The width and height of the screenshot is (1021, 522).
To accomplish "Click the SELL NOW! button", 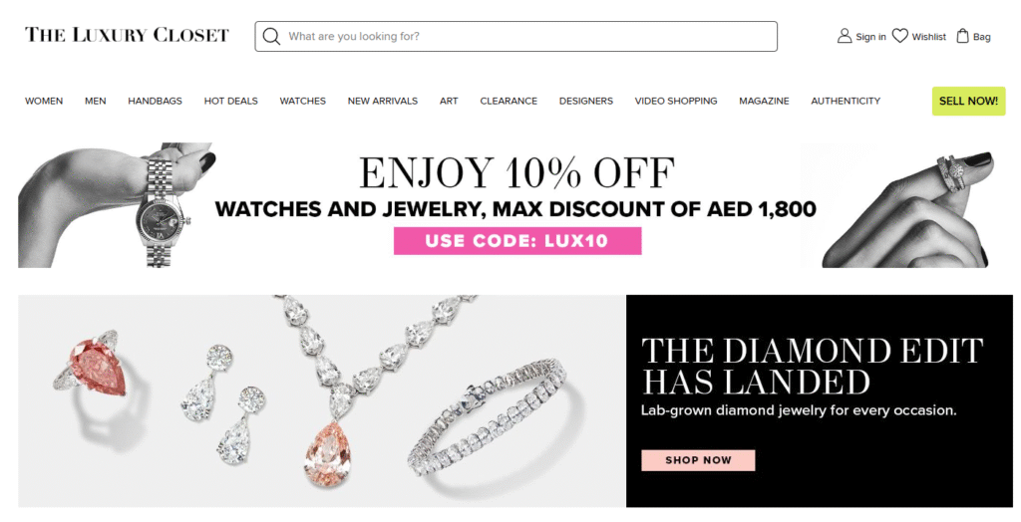I will (x=968, y=101).
